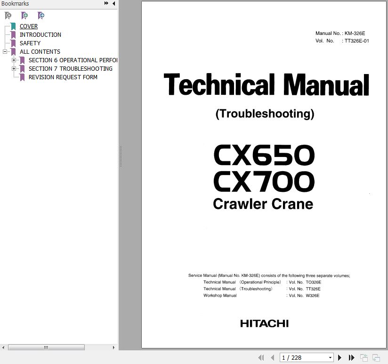Click the bookmarks horizontal scrollbar thumb
388x364 pixels.
point(46,347)
